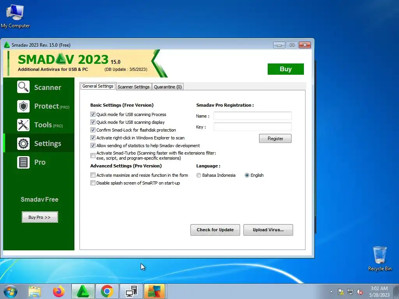Focus the Name registration field
399x299 pixels.
point(252,116)
